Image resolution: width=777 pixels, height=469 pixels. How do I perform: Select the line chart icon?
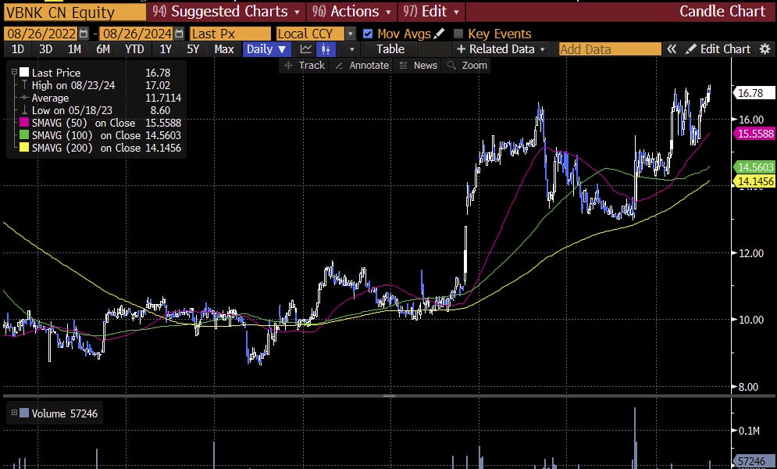pos(308,48)
